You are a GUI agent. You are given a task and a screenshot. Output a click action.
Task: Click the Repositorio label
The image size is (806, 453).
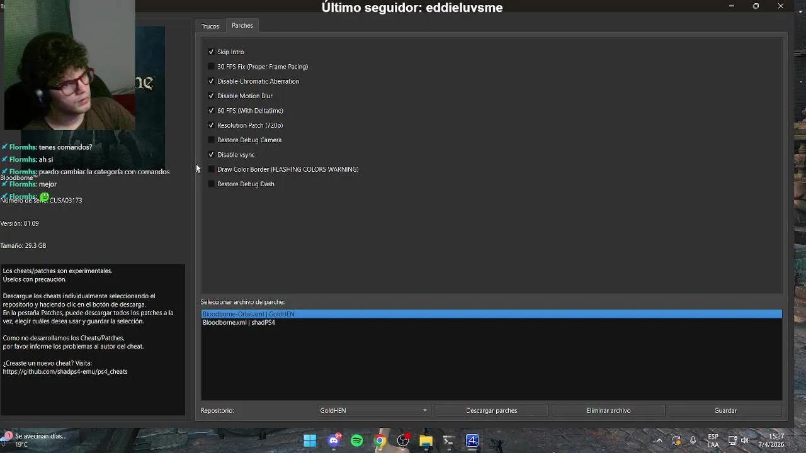pos(217,410)
